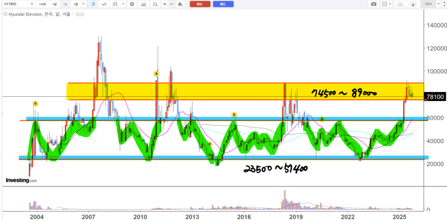447x220 pixels.
Task: Redo the chart action
Action: click(171, 4)
